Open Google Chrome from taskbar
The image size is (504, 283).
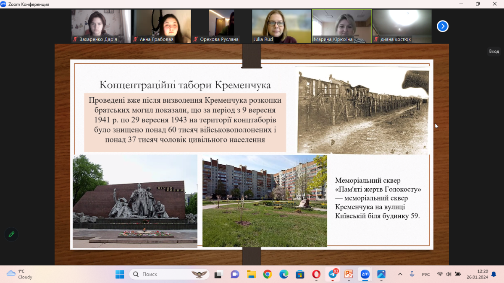coord(268,274)
